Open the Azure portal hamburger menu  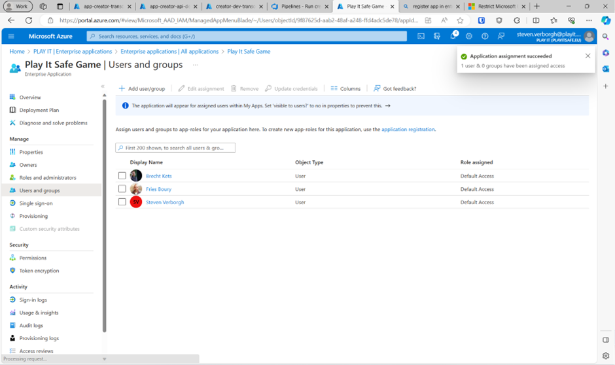point(11,37)
